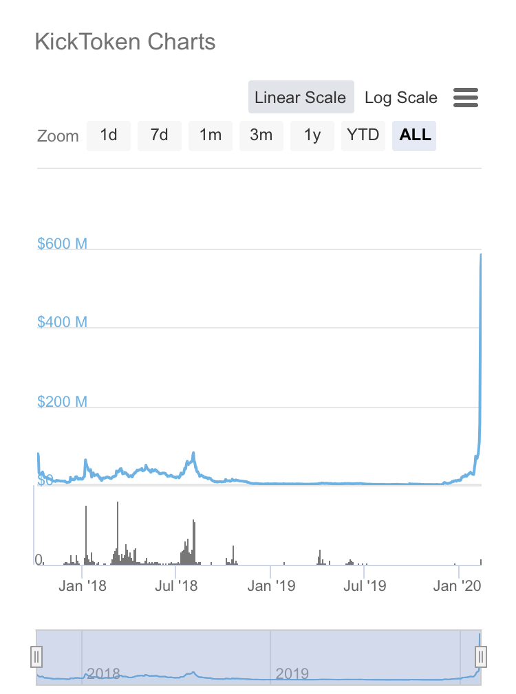Image resolution: width=516 pixels, height=694 pixels.
Task: Switch chart to Linear Scale
Action: [x=301, y=98]
